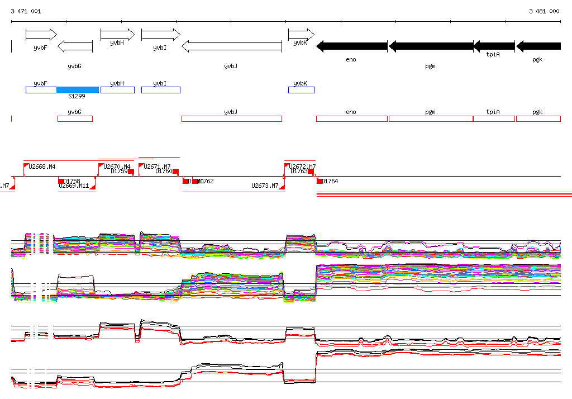The height and width of the screenshot is (399, 572).
Task: Click the blue-outlined yvbK box
Action: pyautogui.click(x=301, y=90)
